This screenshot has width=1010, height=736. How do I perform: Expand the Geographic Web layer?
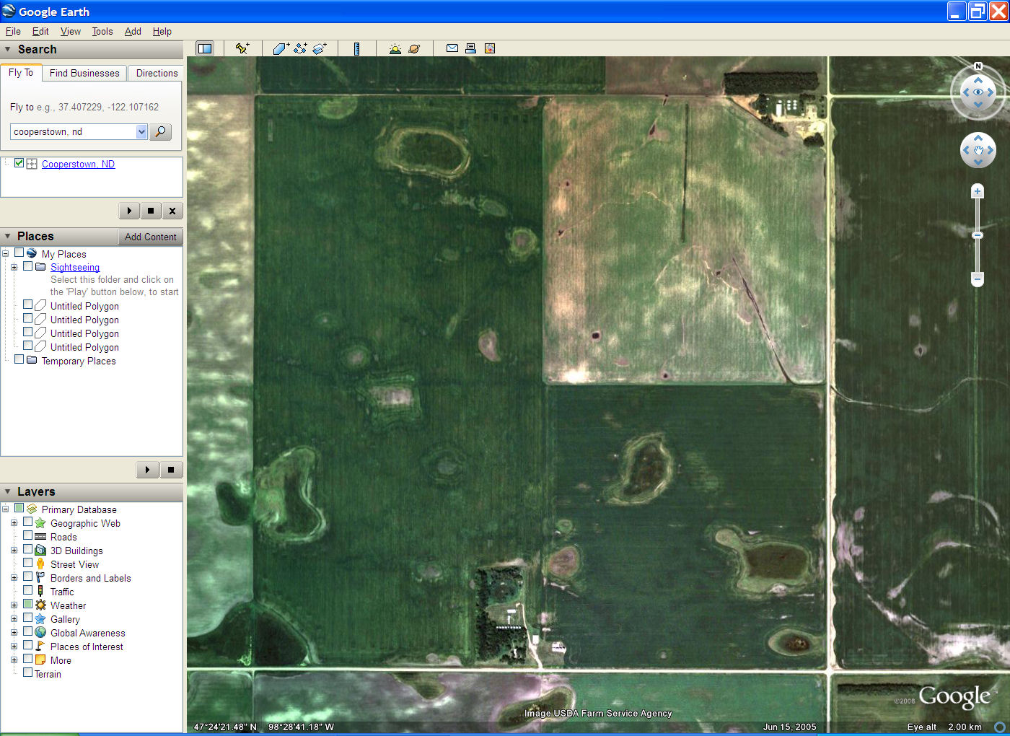pyautogui.click(x=14, y=523)
